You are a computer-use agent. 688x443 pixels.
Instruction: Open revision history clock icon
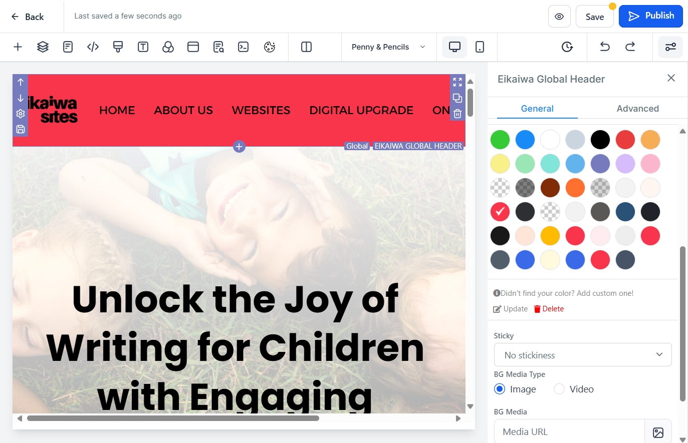[x=567, y=47]
